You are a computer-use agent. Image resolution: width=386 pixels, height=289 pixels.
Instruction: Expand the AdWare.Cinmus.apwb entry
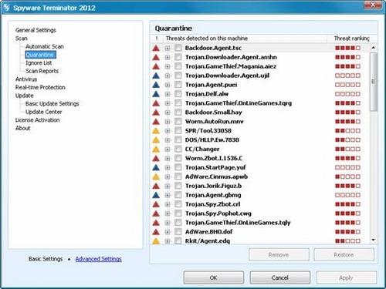tap(168, 176)
